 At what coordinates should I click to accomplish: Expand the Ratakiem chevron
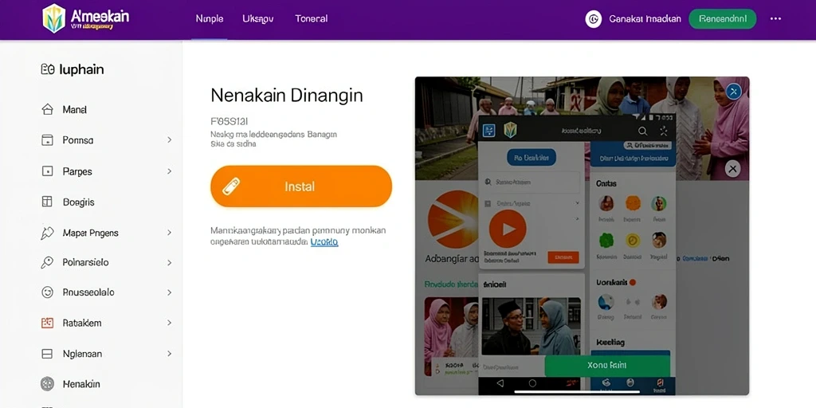169,323
